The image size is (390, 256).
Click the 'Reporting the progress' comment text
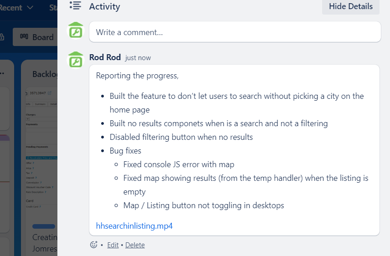137,76
